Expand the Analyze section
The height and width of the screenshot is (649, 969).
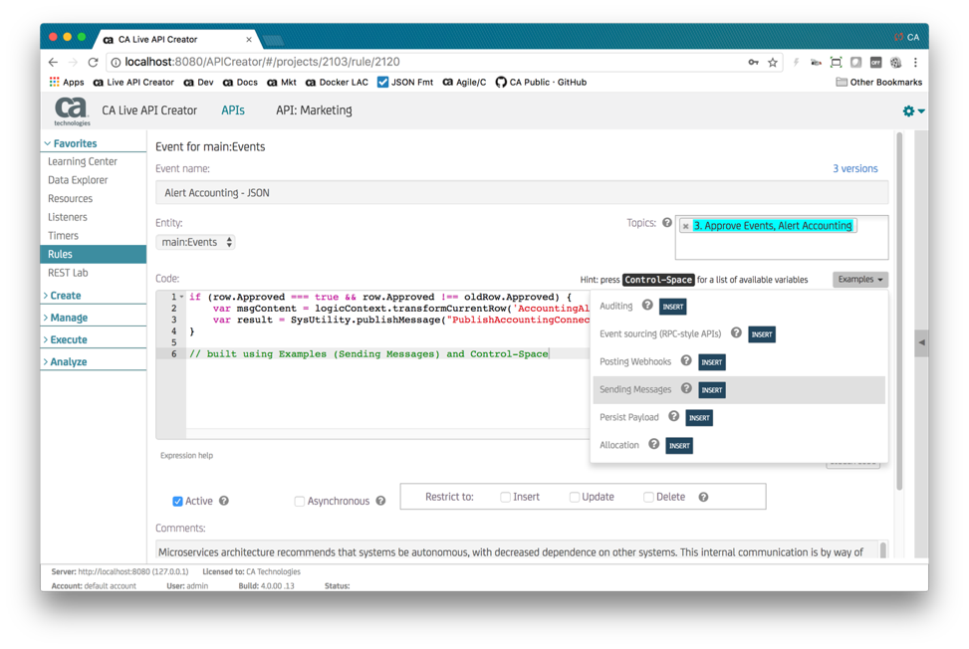pos(67,362)
